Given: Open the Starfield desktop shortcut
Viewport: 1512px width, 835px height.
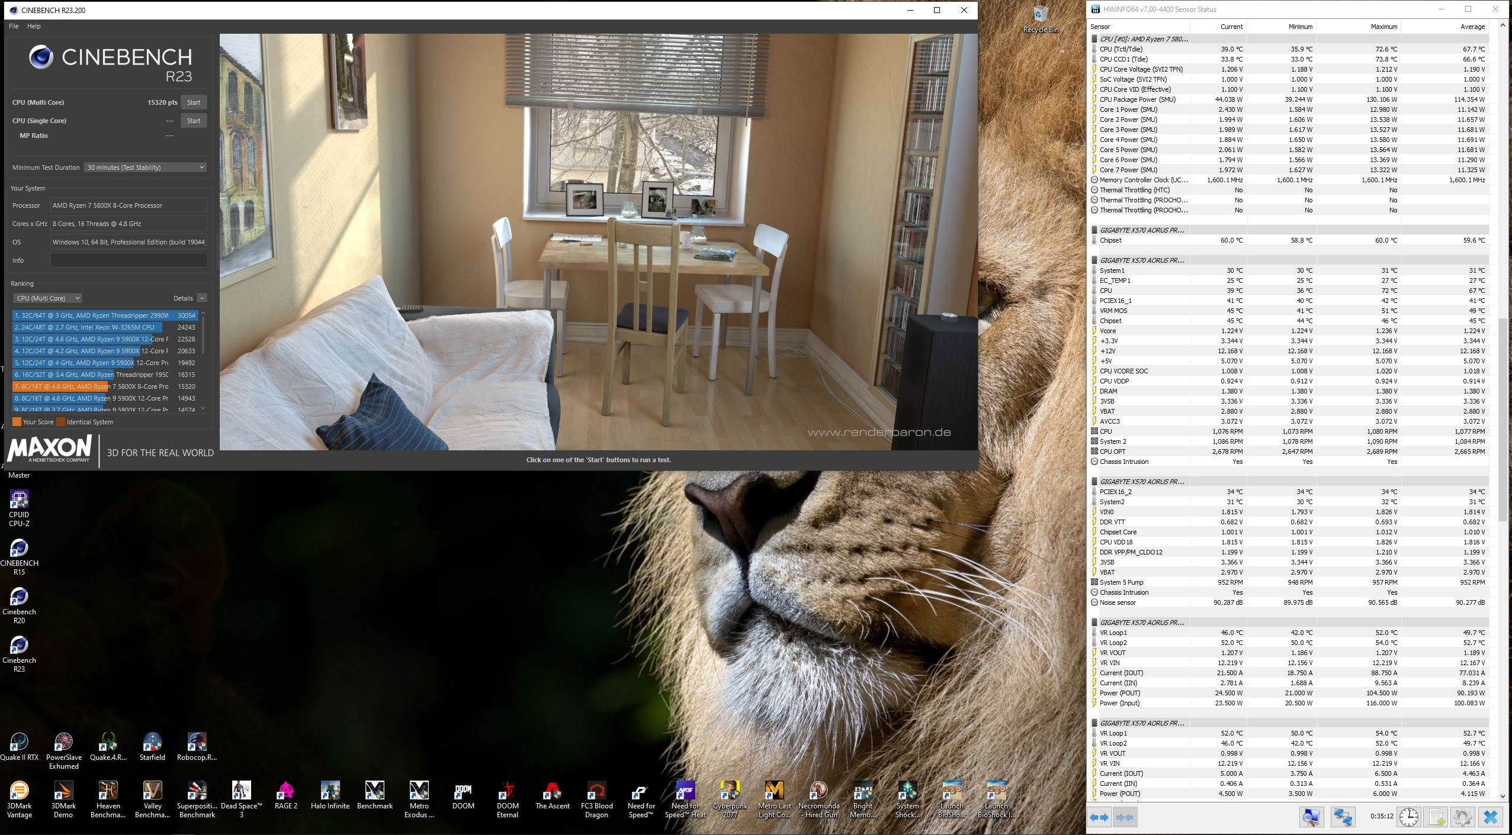Looking at the screenshot, I should click(152, 747).
